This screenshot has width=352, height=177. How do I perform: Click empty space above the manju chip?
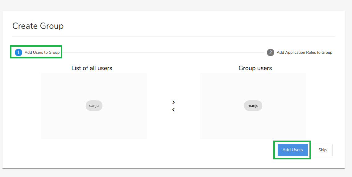point(253,86)
